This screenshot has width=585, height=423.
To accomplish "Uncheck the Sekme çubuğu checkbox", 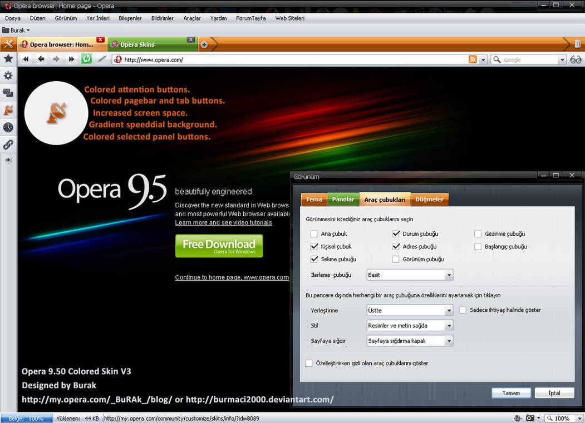I will (314, 259).
